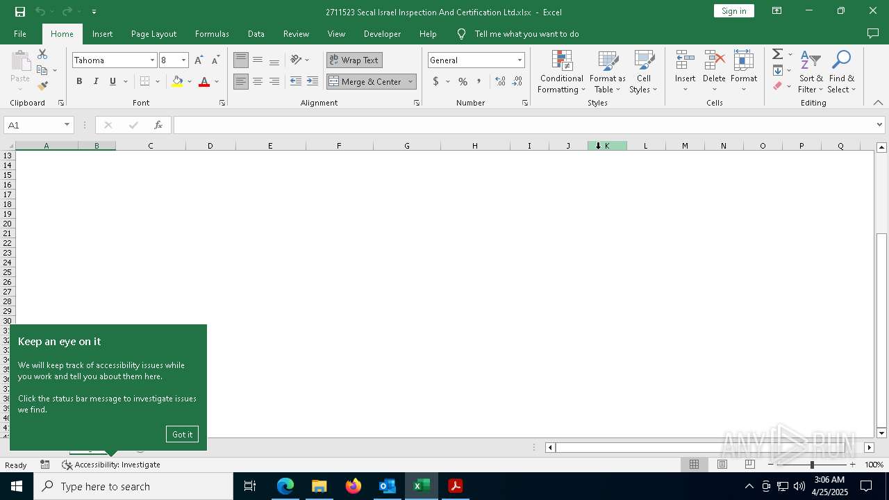Viewport: 889px width, 500px height.
Task: Save the workbook using the disk icon
Action: pos(19,12)
